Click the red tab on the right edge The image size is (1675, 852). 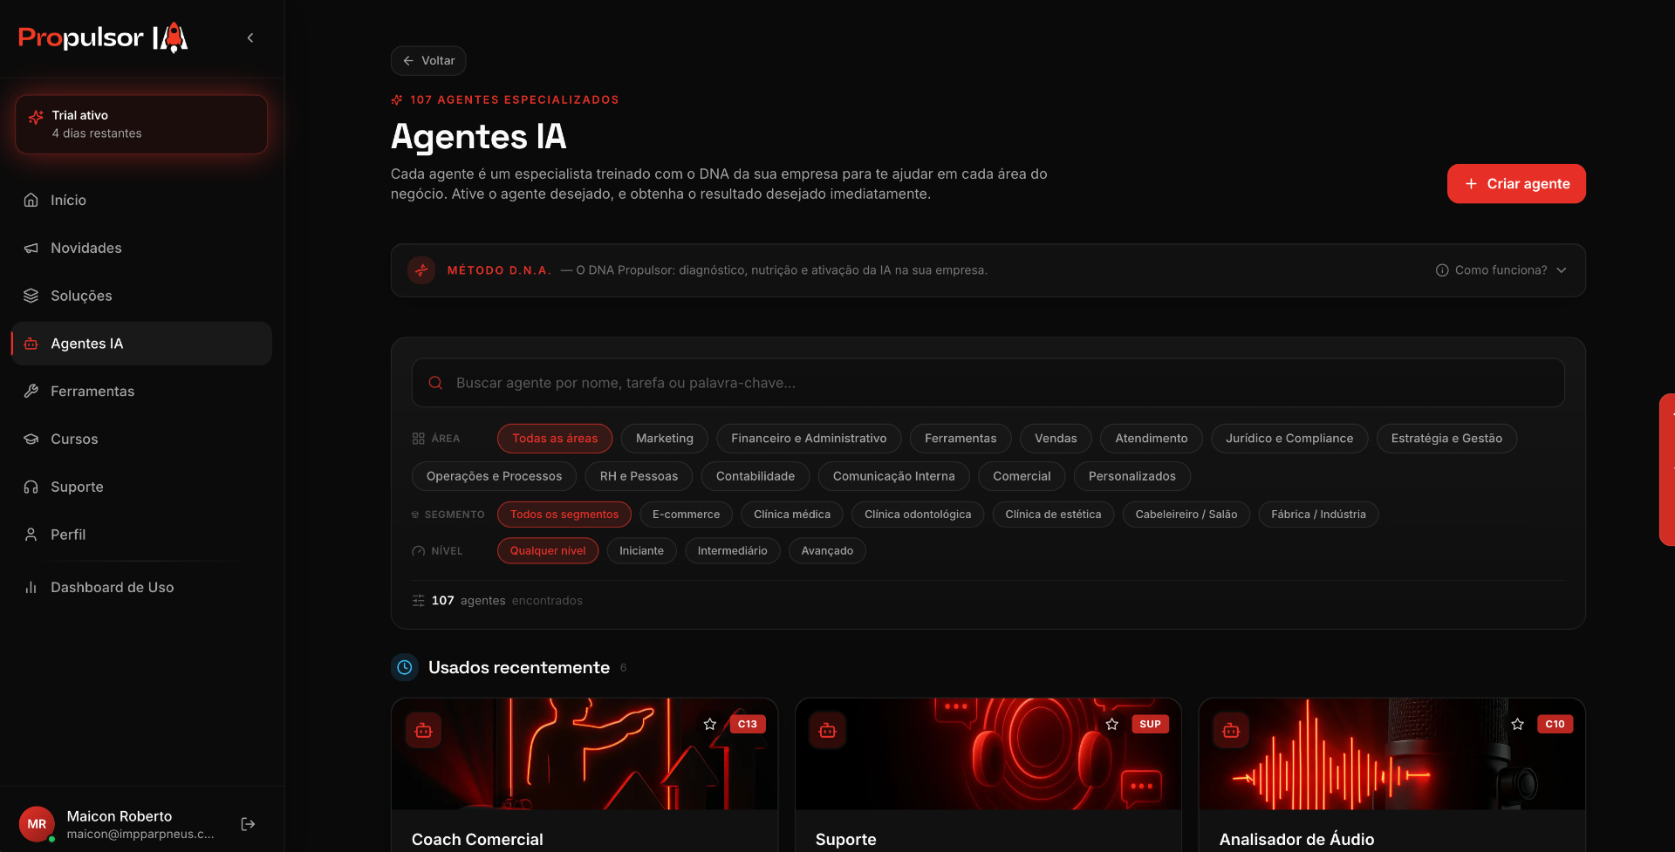tap(1667, 469)
